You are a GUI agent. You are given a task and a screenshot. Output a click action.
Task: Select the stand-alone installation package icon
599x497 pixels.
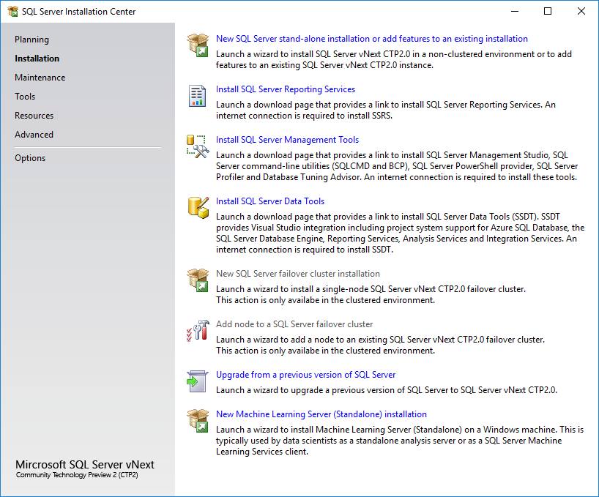[x=198, y=44]
